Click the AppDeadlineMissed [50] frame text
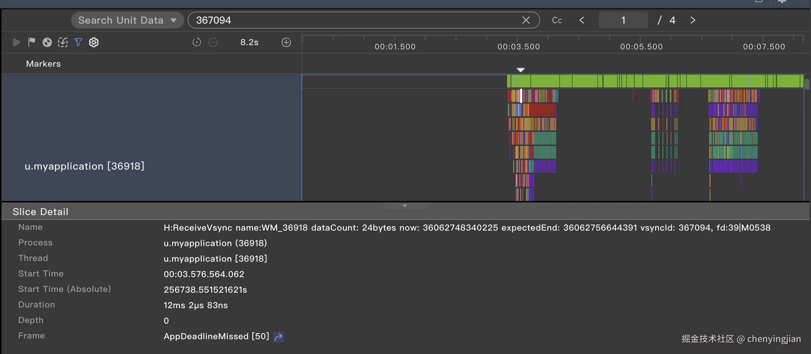Image resolution: width=811 pixels, height=354 pixels. [x=216, y=336]
